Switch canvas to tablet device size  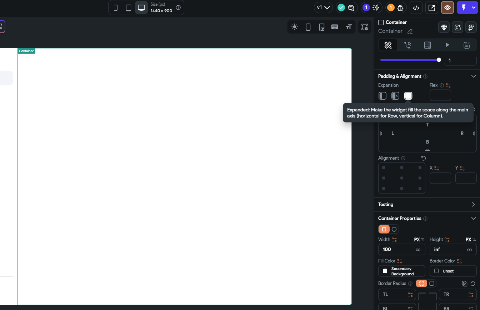click(x=129, y=7)
